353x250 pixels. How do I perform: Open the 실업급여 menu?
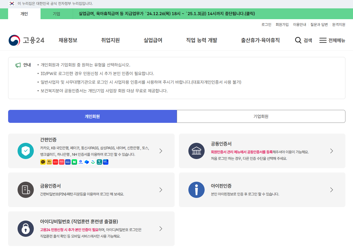(152, 40)
